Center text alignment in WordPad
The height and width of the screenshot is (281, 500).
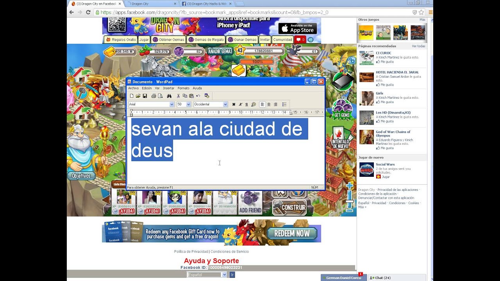click(x=269, y=104)
